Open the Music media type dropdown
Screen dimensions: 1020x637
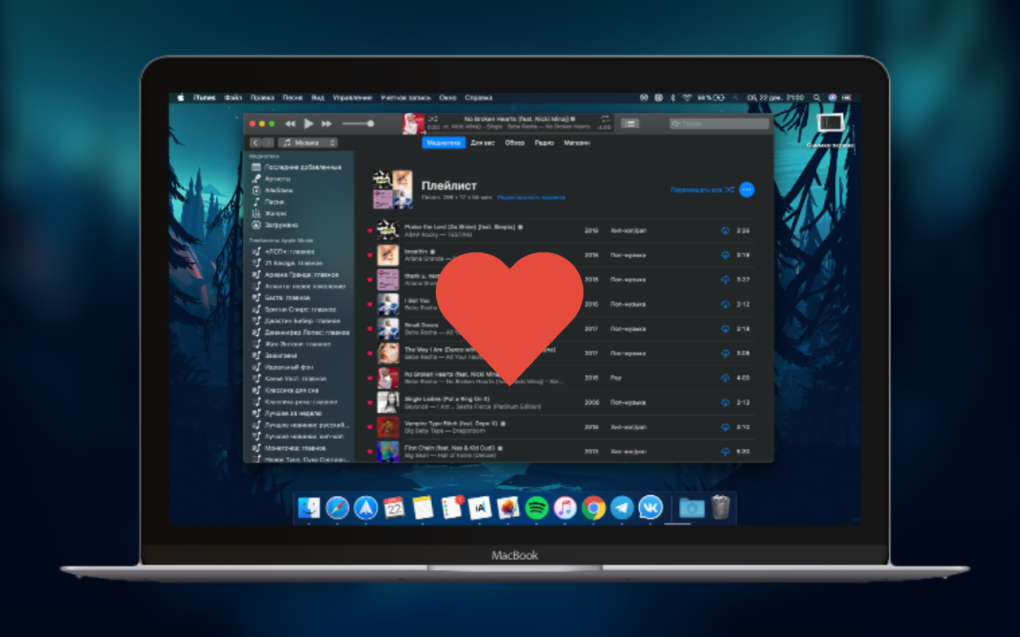pos(308,143)
